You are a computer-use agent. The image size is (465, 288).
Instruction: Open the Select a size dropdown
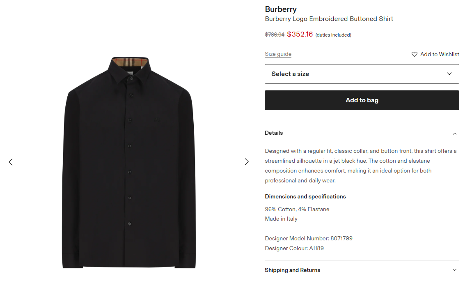coord(362,74)
